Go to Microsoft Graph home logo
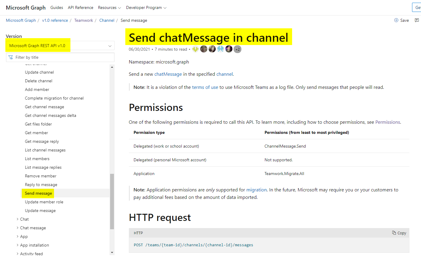Viewport: 421px width, 257px height. [26, 7]
